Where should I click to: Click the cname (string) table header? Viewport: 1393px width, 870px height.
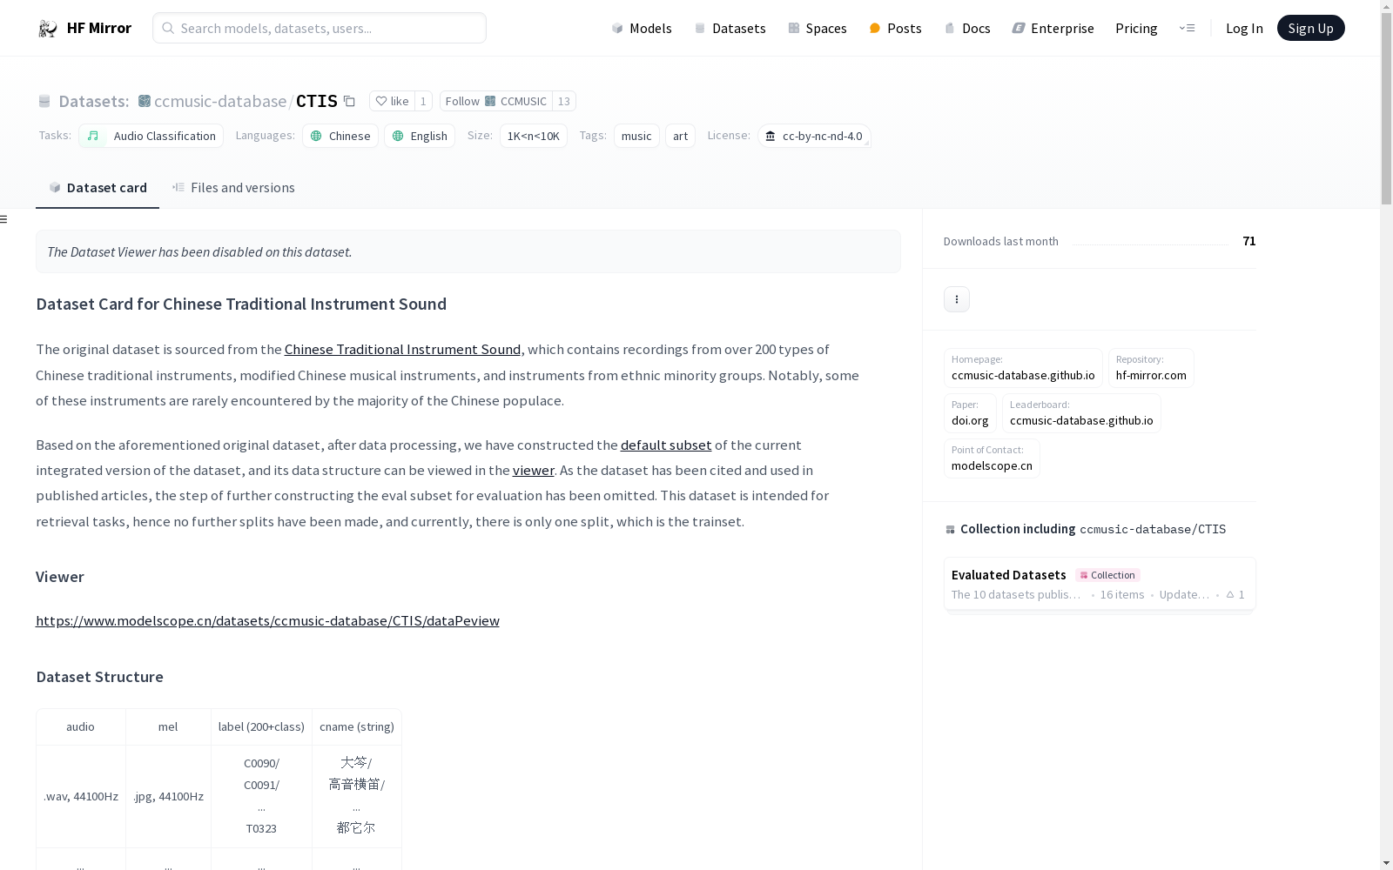click(x=357, y=726)
